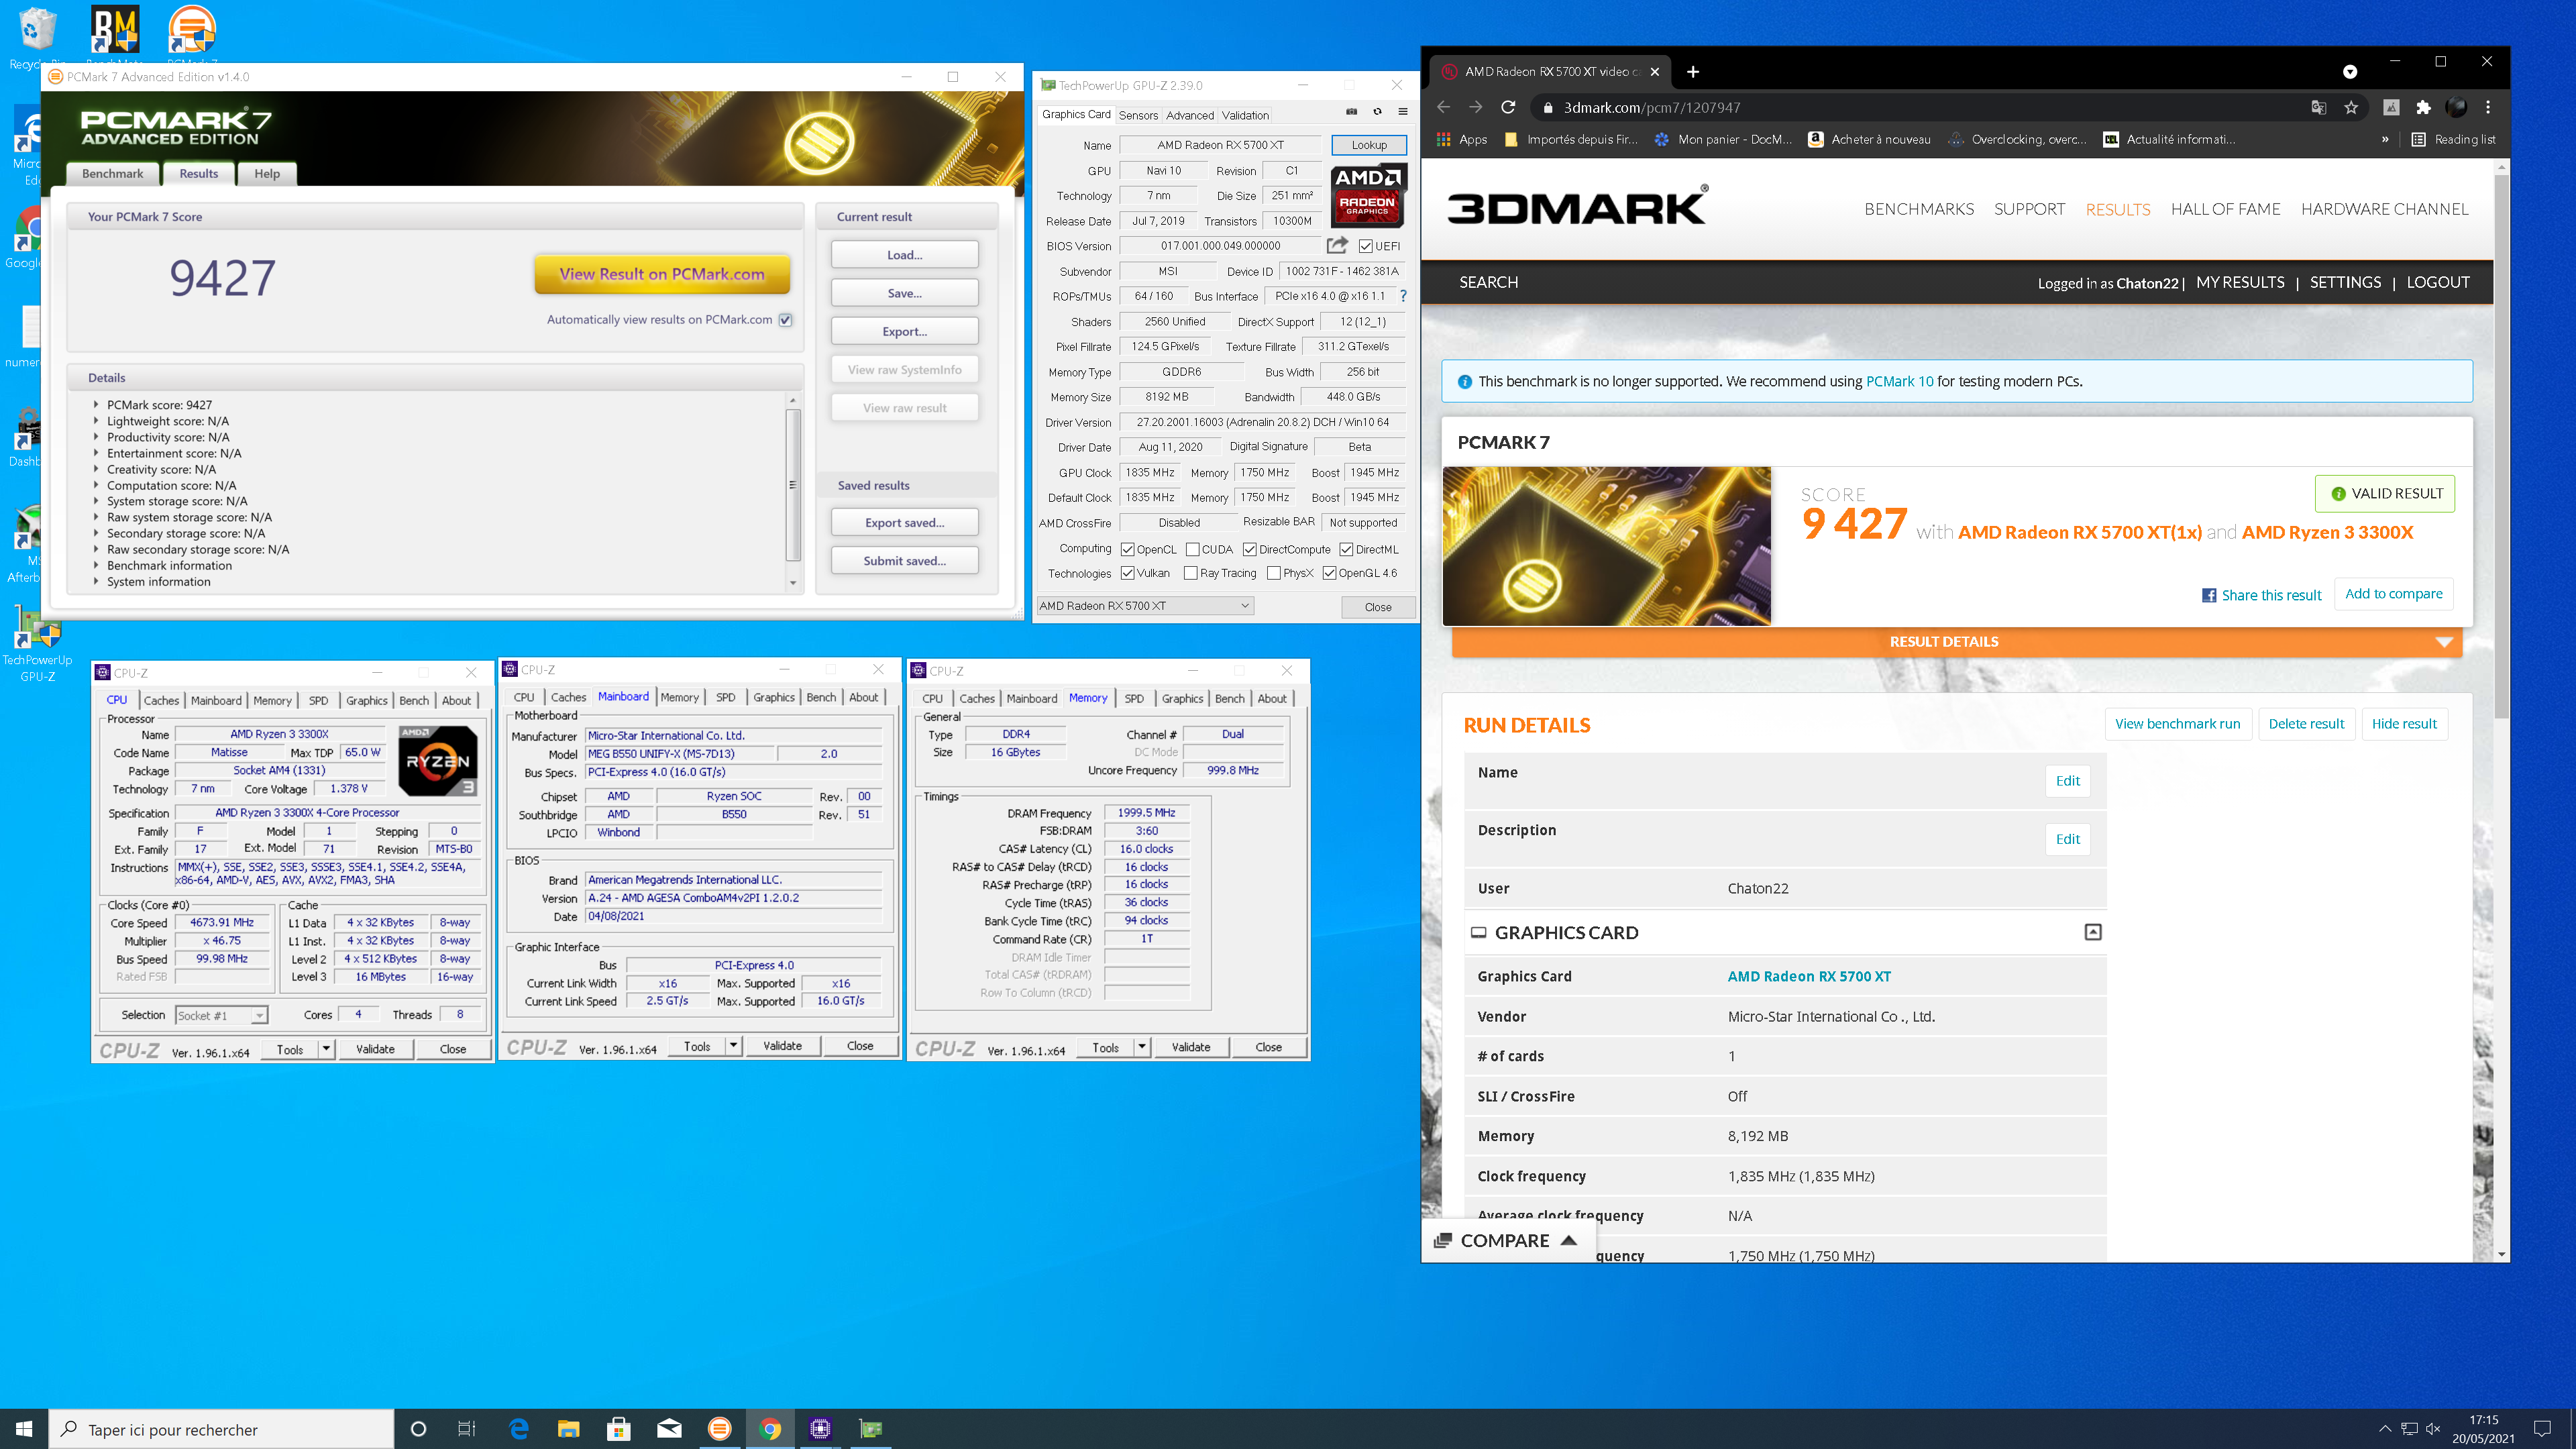Click the translate page icon in address bar

pyautogui.click(x=2319, y=107)
